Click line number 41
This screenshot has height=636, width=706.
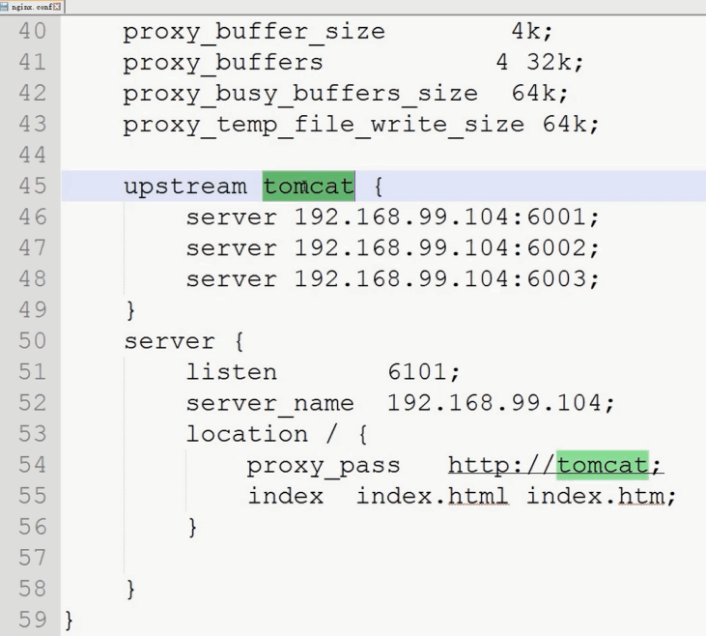click(33, 62)
